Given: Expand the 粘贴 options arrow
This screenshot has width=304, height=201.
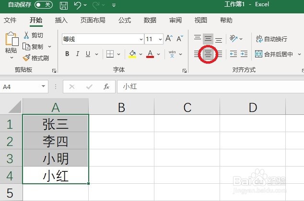Looking at the screenshot, I should click(12, 57).
